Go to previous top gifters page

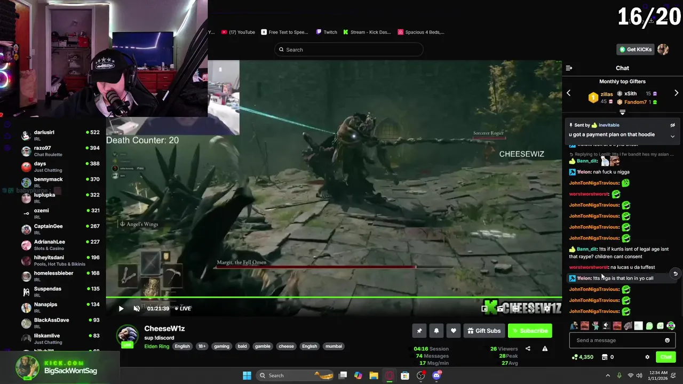click(568, 93)
